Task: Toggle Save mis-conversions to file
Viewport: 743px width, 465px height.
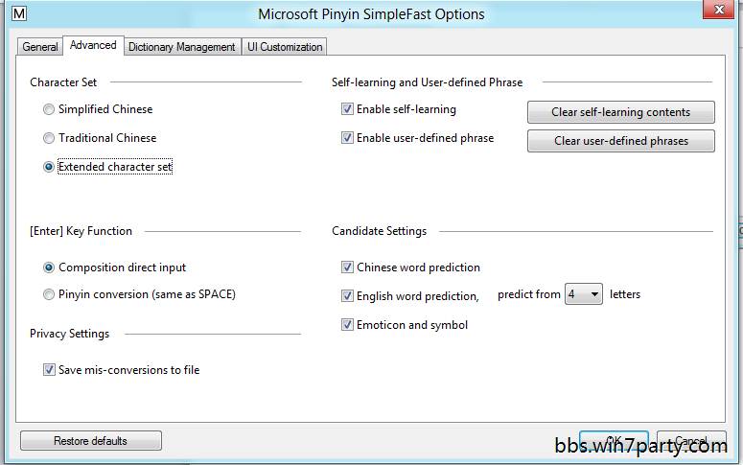Action: click(49, 370)
